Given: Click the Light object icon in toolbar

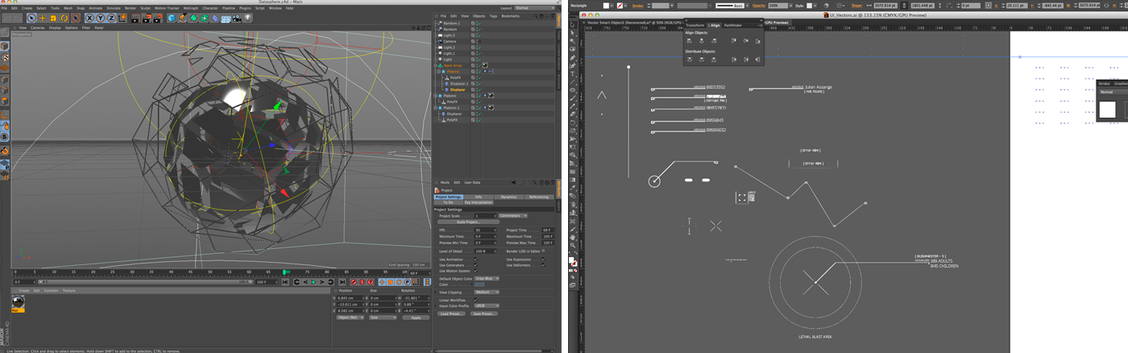Looking at the screenshot, I should point(247,18).
